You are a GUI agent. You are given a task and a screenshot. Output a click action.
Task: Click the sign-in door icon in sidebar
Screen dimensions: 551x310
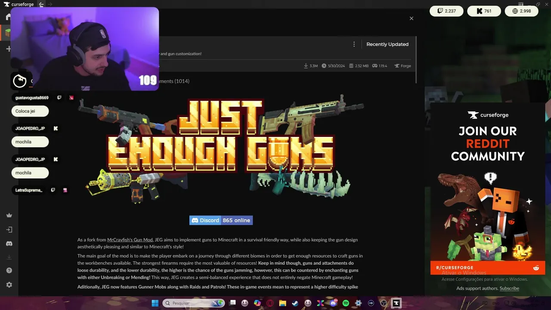pyautogui.click(x=9, y=229)
